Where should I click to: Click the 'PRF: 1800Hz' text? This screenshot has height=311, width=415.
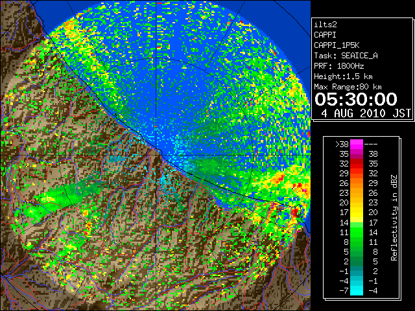[338, 66]
